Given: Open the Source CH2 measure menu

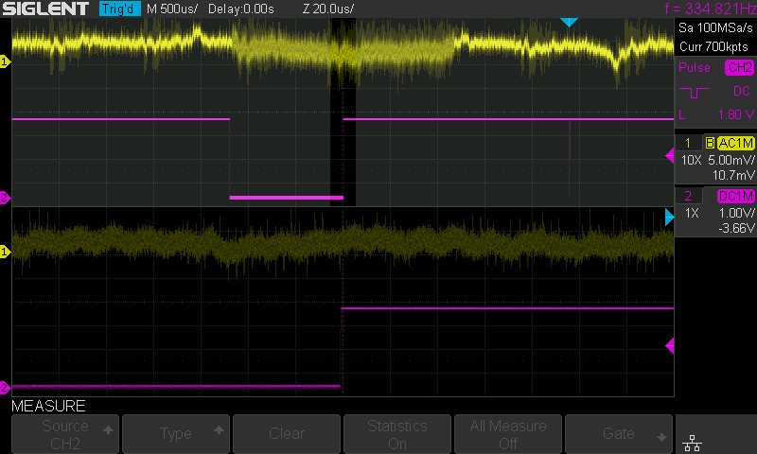Looking at the screenshot, I should 65,434.
